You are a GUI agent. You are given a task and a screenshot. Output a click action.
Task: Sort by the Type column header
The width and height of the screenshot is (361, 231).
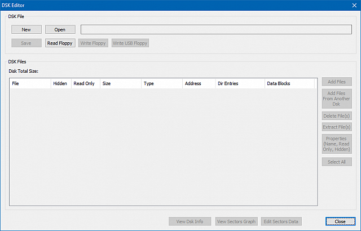162,83
